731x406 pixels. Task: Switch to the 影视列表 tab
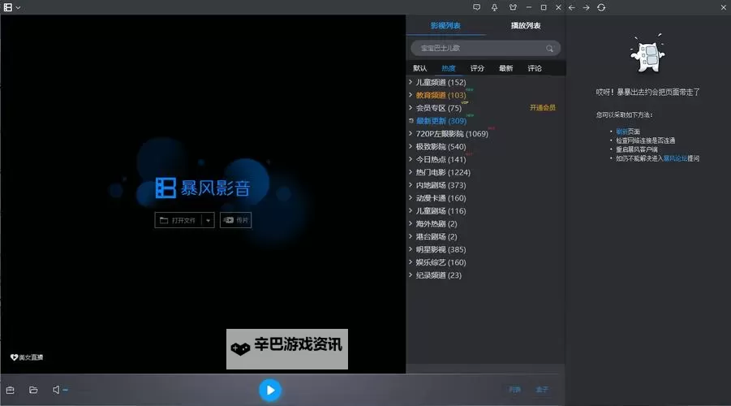point(445,26)
